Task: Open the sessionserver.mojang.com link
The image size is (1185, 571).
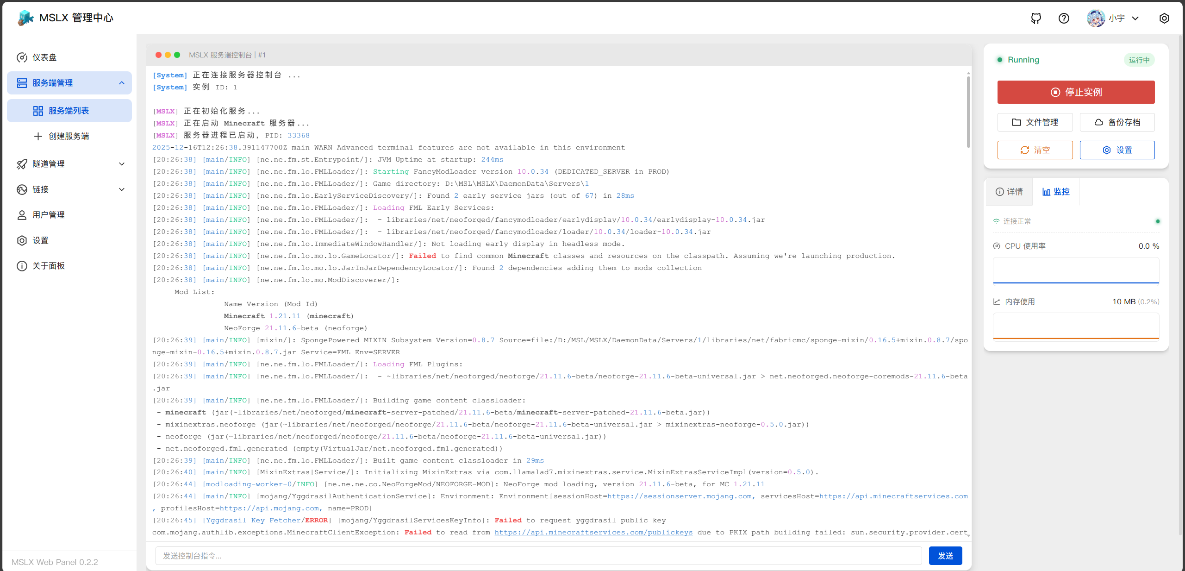Action: 681,496
